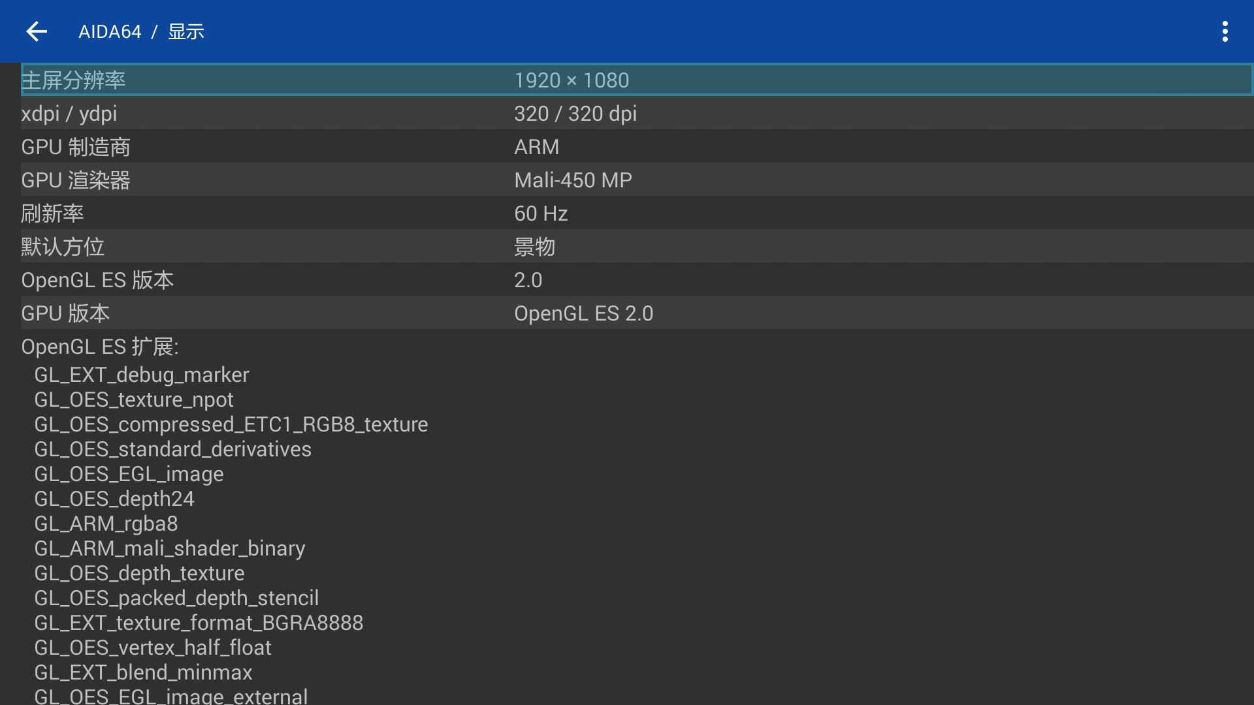Select GL_OES_EGL_image entry
This screenshot has width=1254, height=705.
click(x=129, y=474)
